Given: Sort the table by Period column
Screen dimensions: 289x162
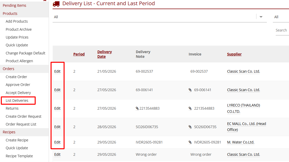Looking at the screenshot, I should [x=79, y=54].
